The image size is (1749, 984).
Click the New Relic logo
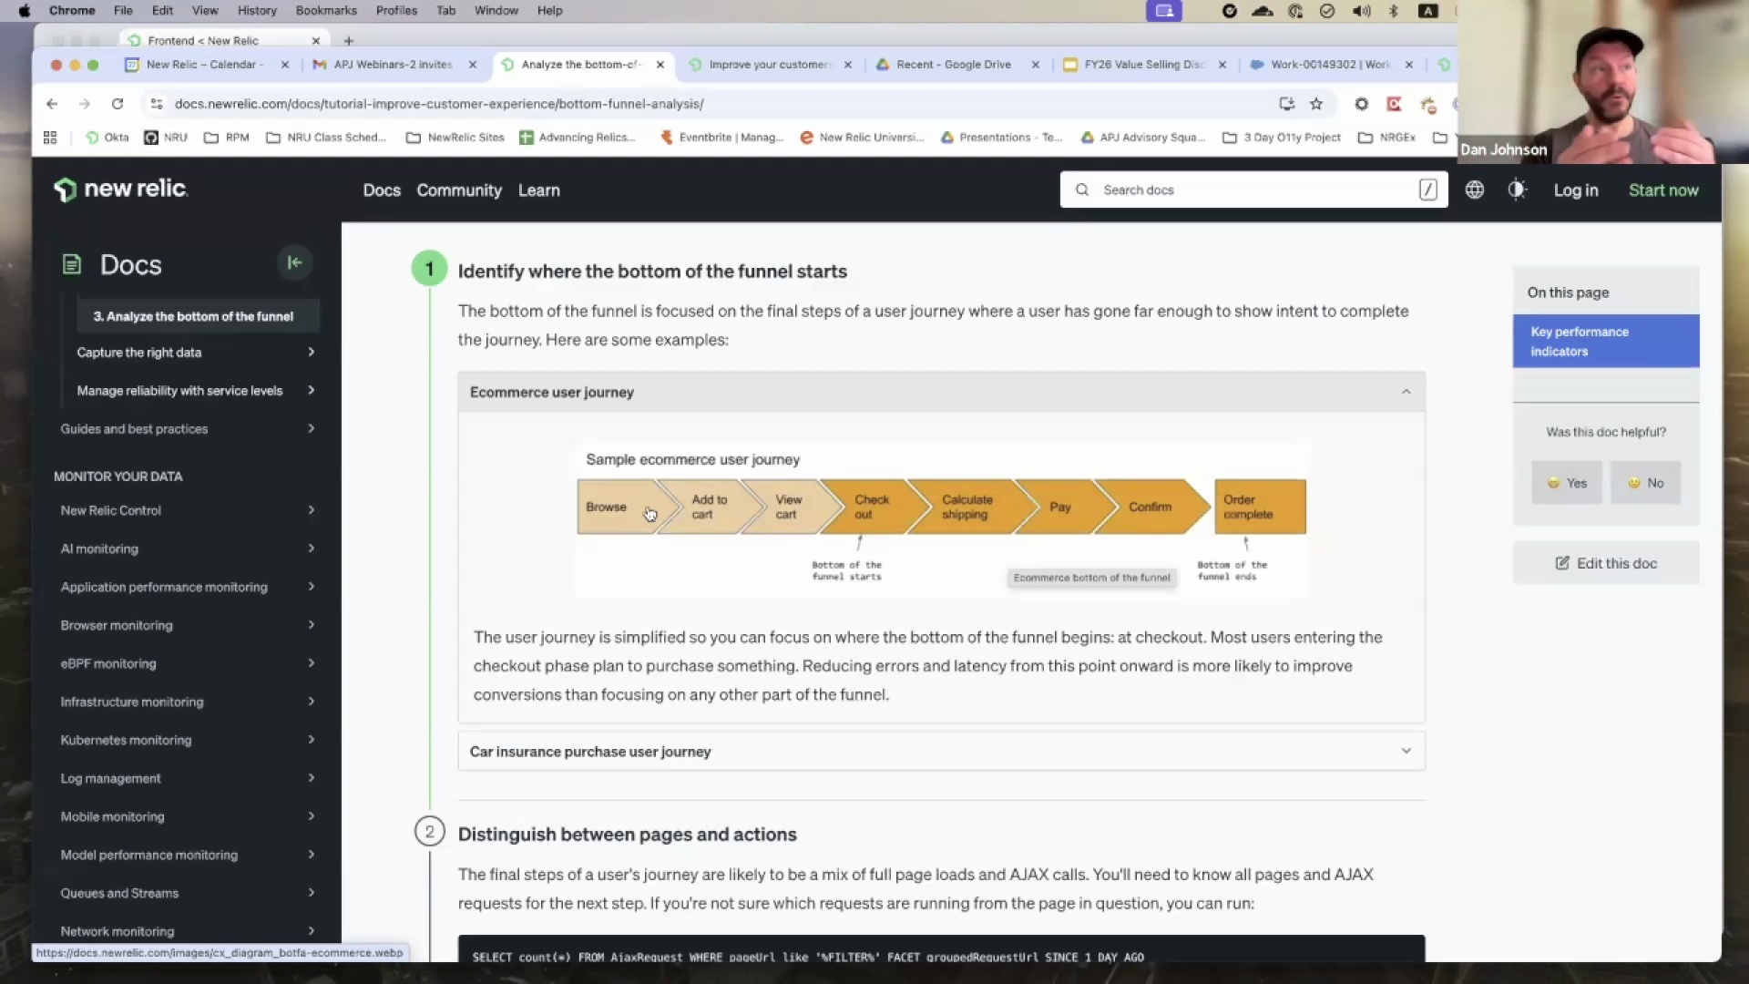121,190
